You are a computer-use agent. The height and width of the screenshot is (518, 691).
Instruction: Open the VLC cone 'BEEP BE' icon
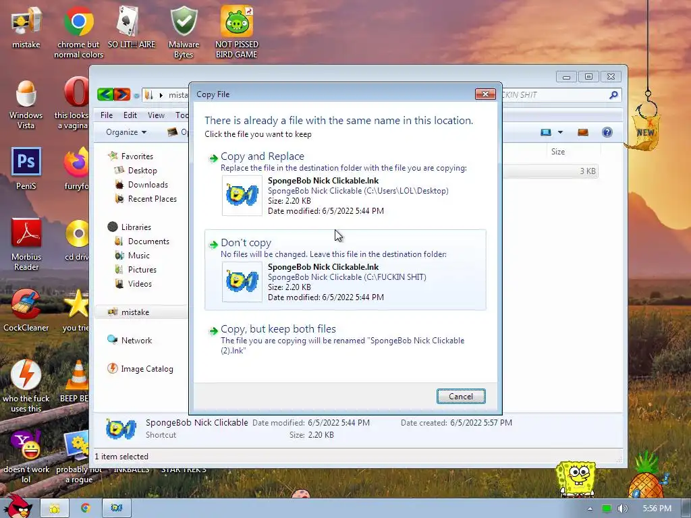tap(76, 381)
